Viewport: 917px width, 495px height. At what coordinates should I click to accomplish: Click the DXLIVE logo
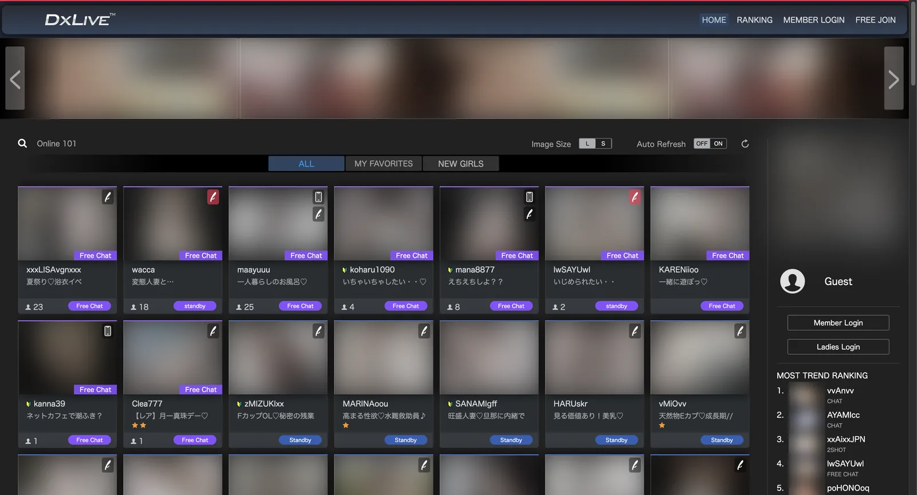pyautogui.click(x=80, y=19)
